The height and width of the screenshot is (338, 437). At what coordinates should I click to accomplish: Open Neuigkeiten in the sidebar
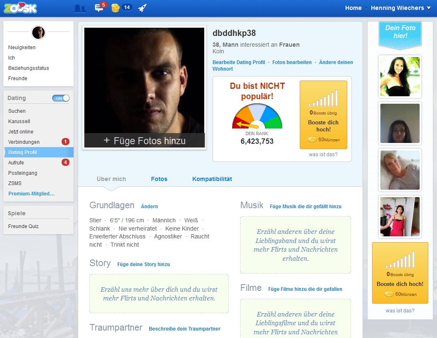pos(22,48)
